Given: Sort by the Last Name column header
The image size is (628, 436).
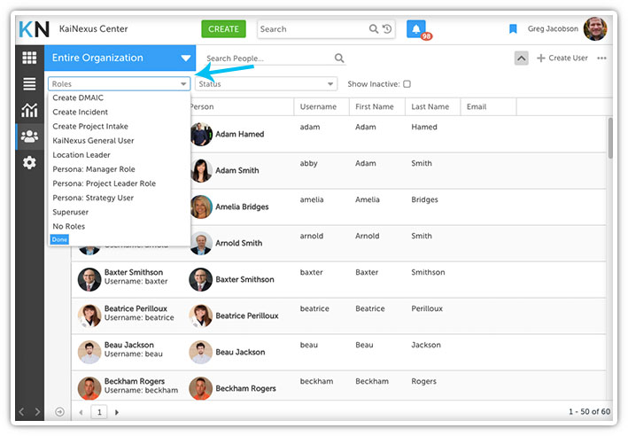Looking at the screenshot, I should pos(432,107).
